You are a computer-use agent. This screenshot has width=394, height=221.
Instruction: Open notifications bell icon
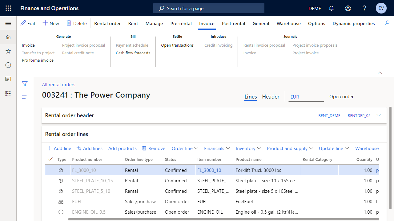(x=332, y=8)
